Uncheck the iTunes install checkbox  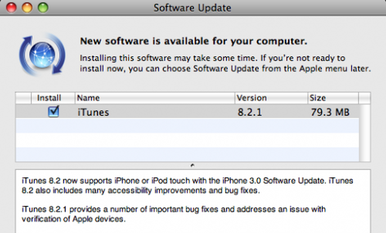pyautogui.click(x=54, y=111)
